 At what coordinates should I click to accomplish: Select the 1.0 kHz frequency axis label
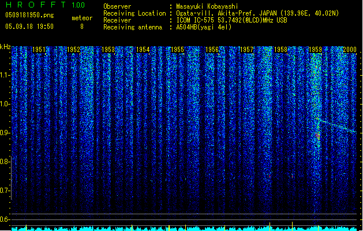(5, 104)
